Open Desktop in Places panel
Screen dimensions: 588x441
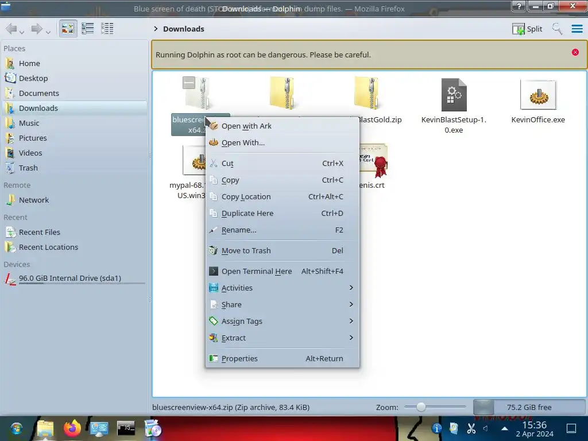pos(75,78)
